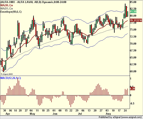Click the 70.00 price axis label

click(133, 43)
